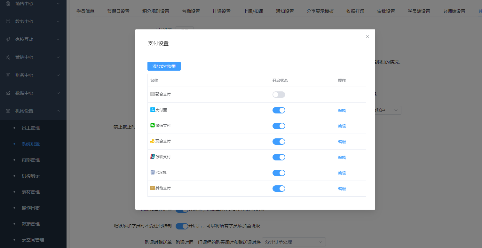Click the 聚合支付 row icon
The width and height of the screenshot is (482, 248).
click(153, 94)
